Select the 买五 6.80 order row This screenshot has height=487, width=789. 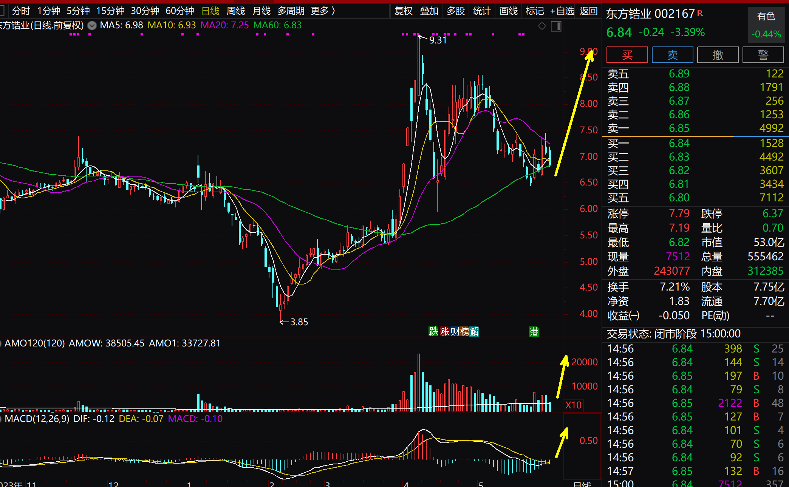(x=695, y=198)
